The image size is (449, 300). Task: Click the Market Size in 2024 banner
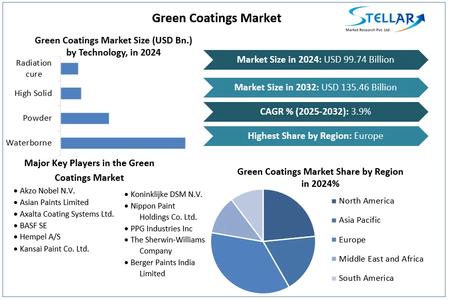point(316,60)
